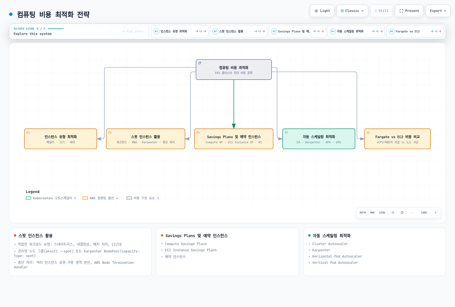This screenshot has height=307, width=455.
Task: Click the Karpenter list item in card
Action: 321,250
